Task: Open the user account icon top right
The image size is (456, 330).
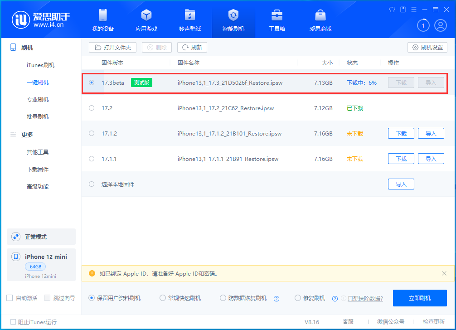Action: [x=440, y=25]
